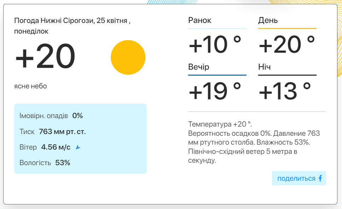Screen dimensions: 342x209
Task: Click the yellow sun weather icon
Action: pos(128,57)
